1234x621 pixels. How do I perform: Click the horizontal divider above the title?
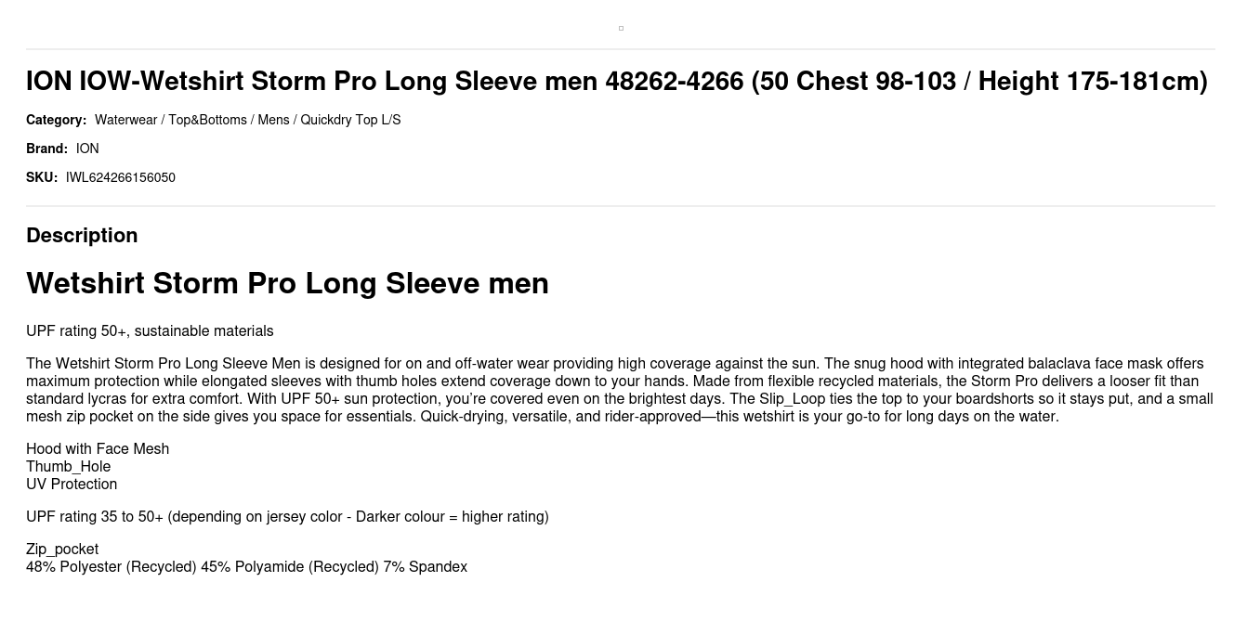click(x=621, y=49)
